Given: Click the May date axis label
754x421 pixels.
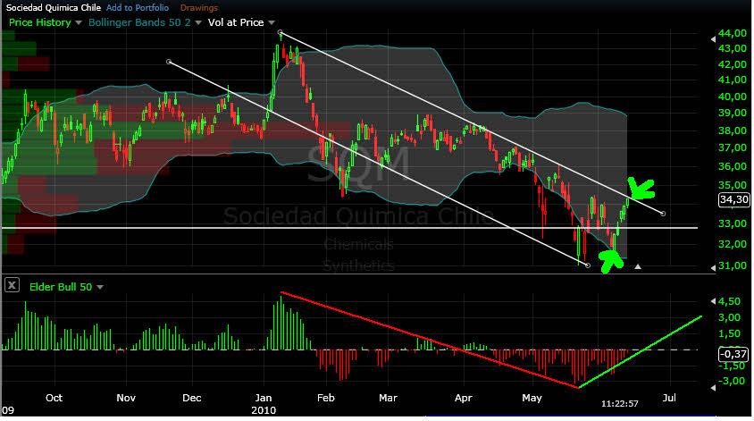Looking at the screenshot, I should click(532, 398).
